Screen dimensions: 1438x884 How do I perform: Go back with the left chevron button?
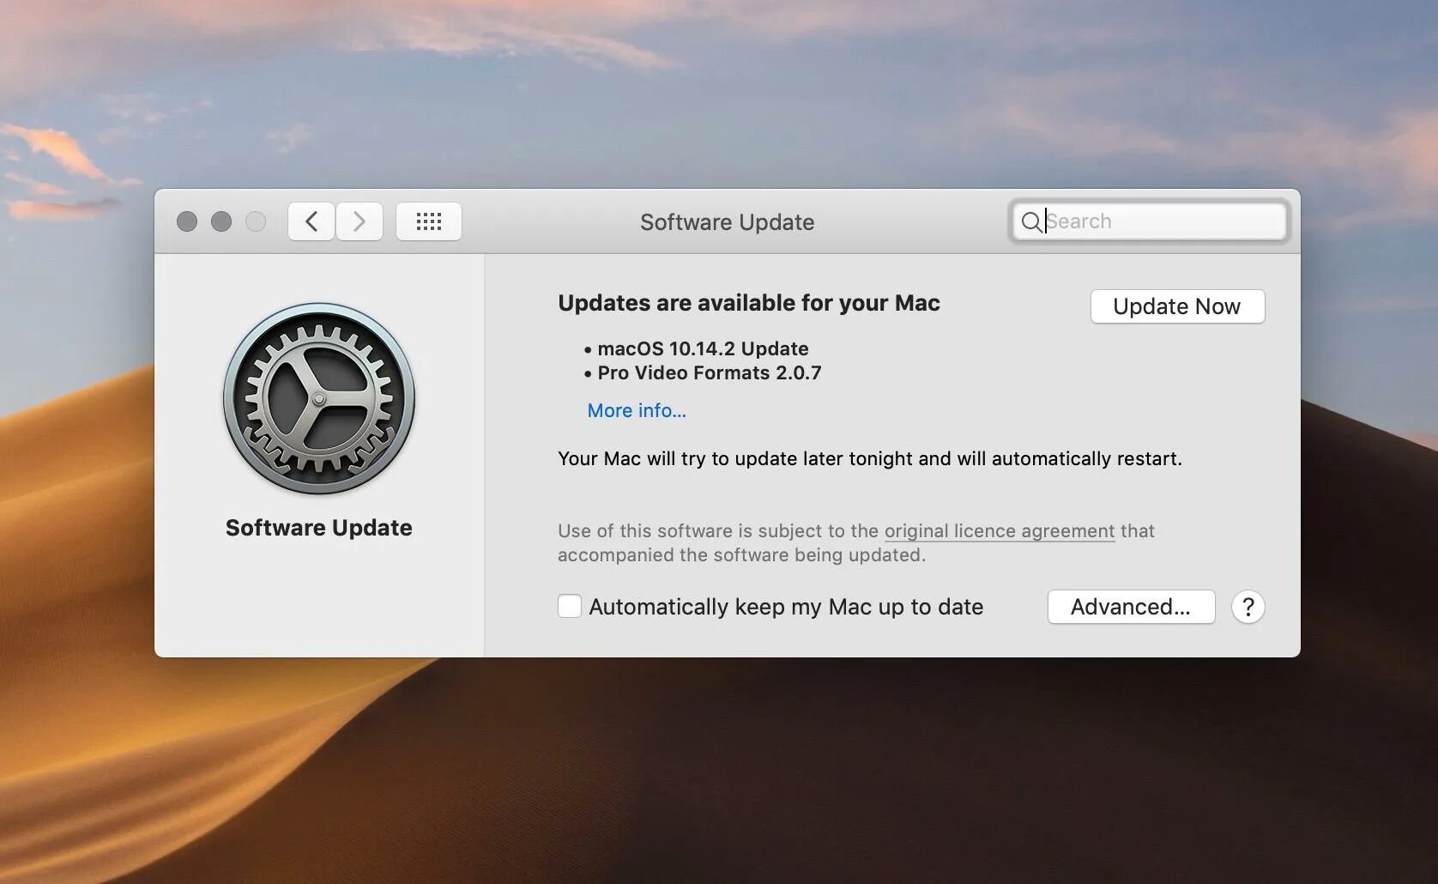311,222
